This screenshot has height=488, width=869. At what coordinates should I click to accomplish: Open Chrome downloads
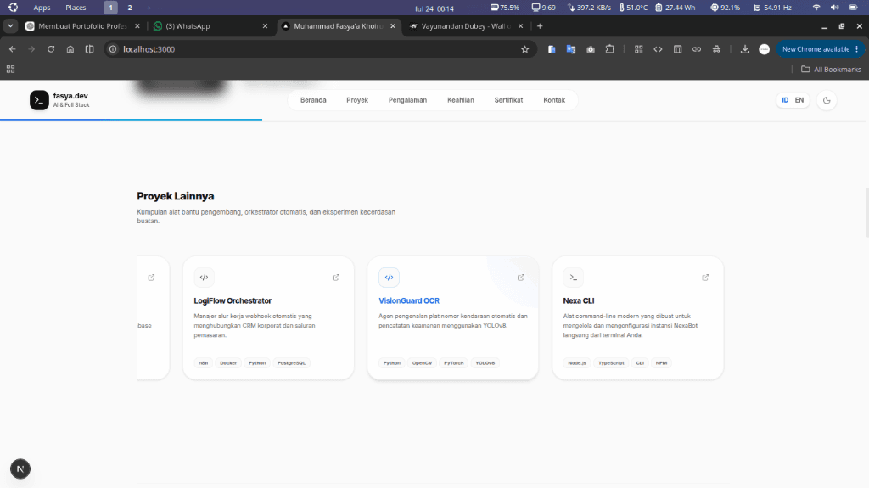tap(745, 49)
